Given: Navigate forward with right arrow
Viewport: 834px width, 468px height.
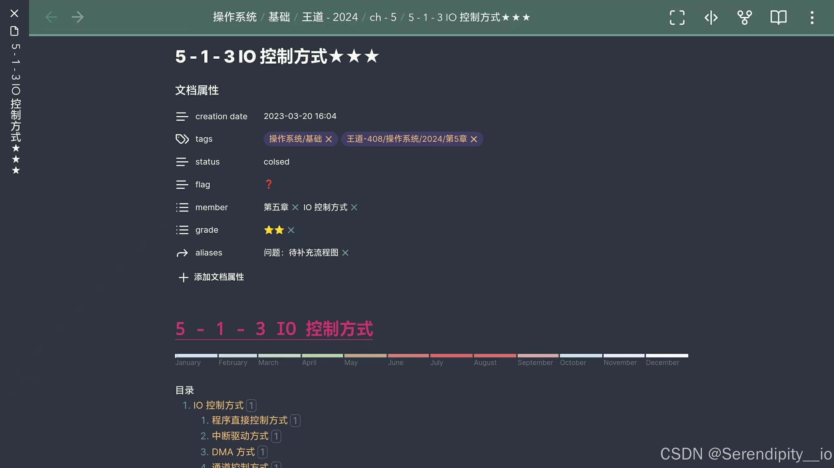Looking at the screenshot, I should click(x=78, y=17).
